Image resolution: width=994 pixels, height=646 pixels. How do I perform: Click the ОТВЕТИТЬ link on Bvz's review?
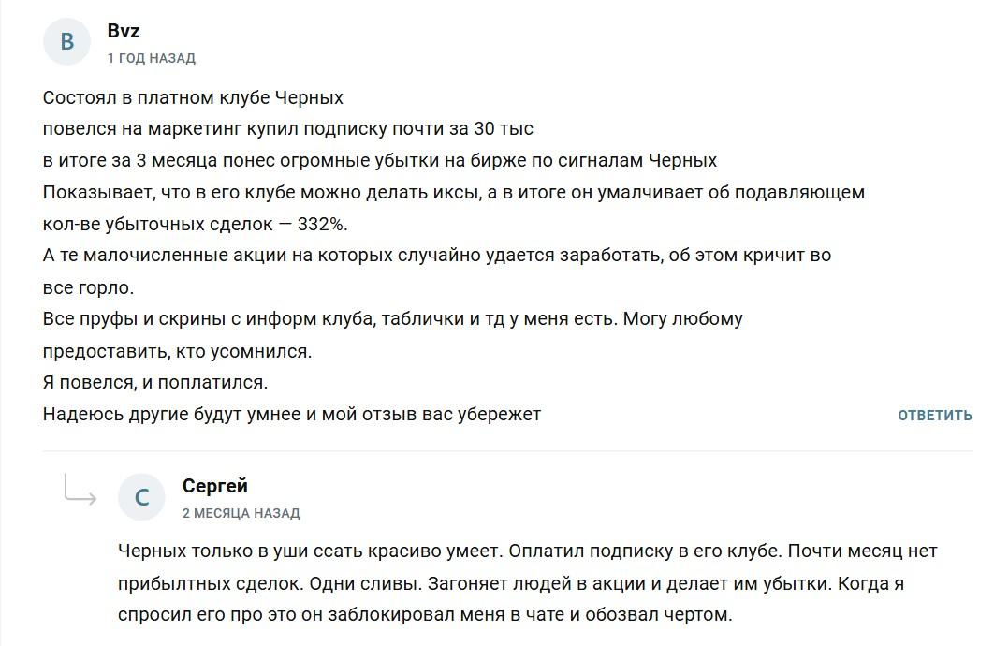937,415
